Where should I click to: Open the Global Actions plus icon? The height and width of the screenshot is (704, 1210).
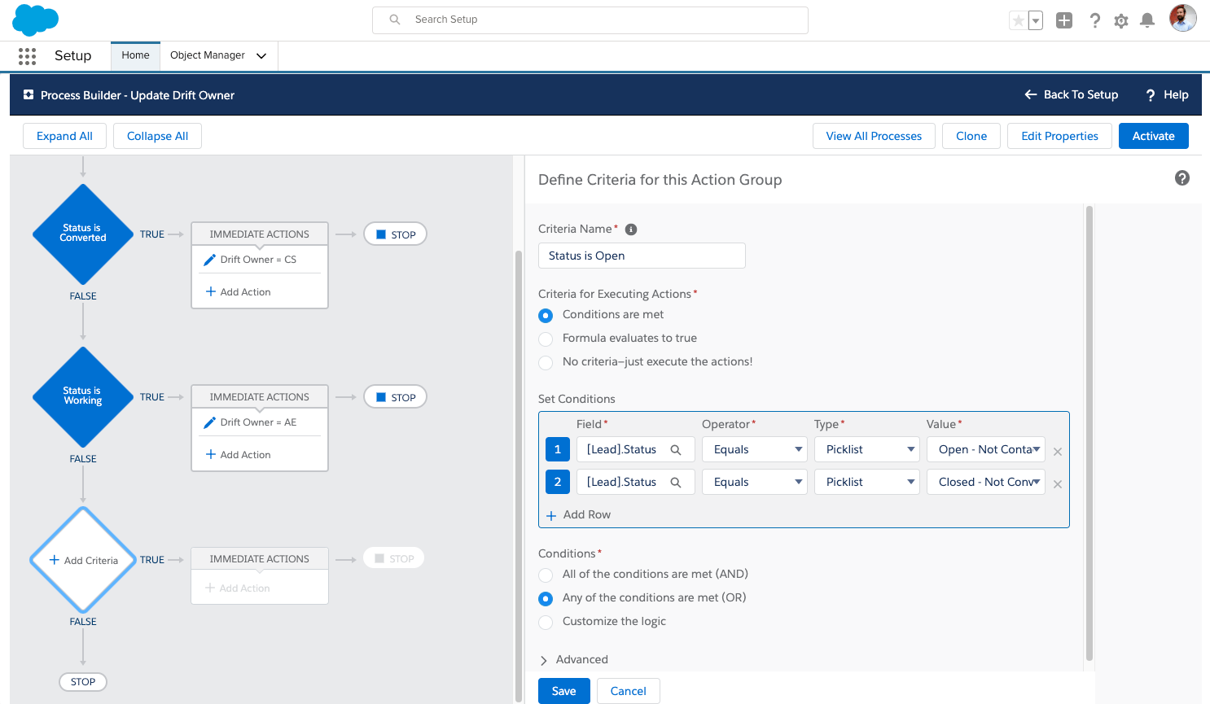pyautogui.click(x=1064, y=20)
